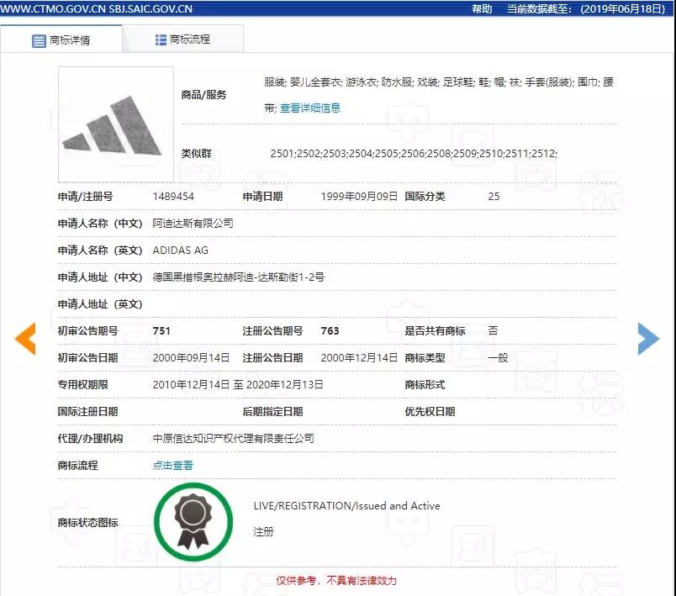The height and width of the screenshot is (596, 676).
Task: Click the orange previous-record arrow icon
Action: click(26, 338)
